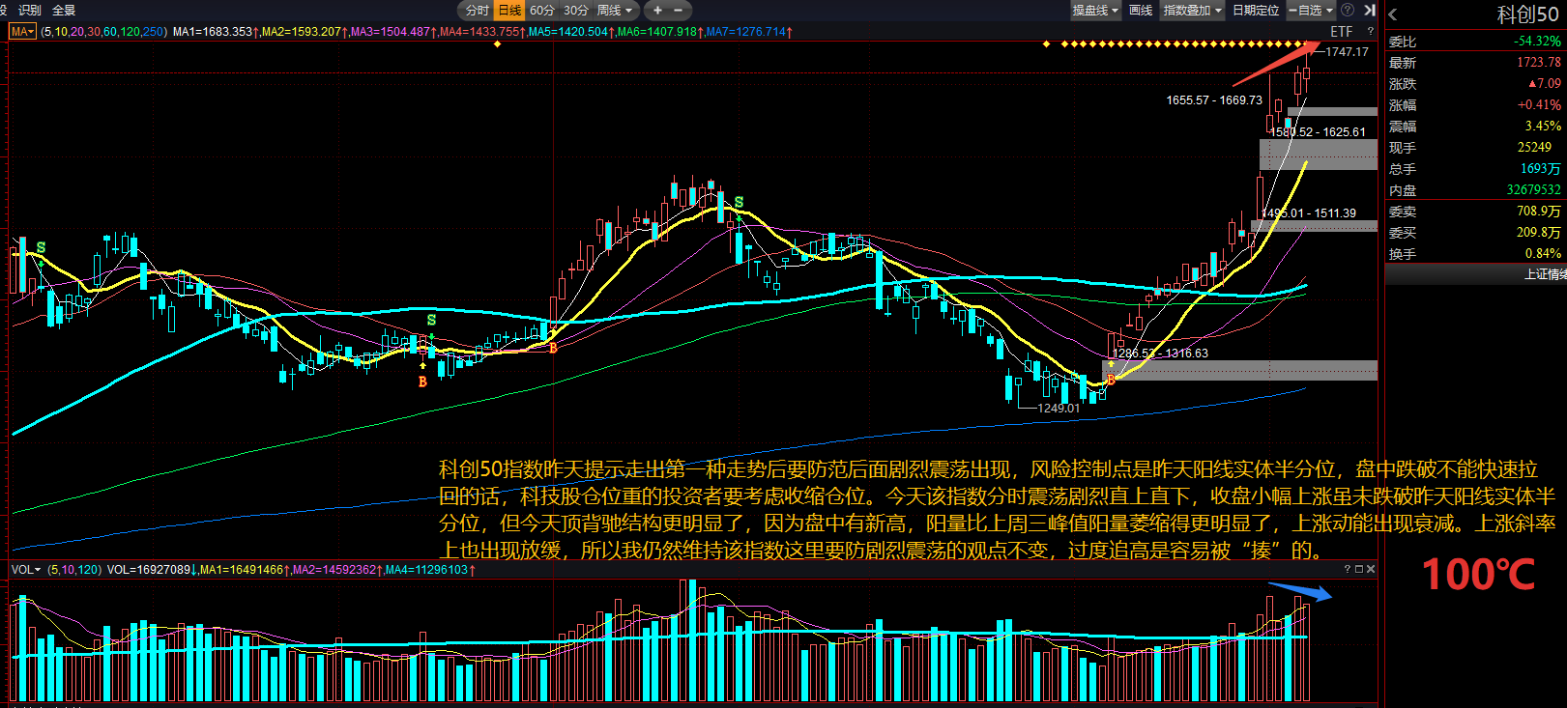Open the 操盘线 dropdown
1567x708 pixels.
(1095, 11)
